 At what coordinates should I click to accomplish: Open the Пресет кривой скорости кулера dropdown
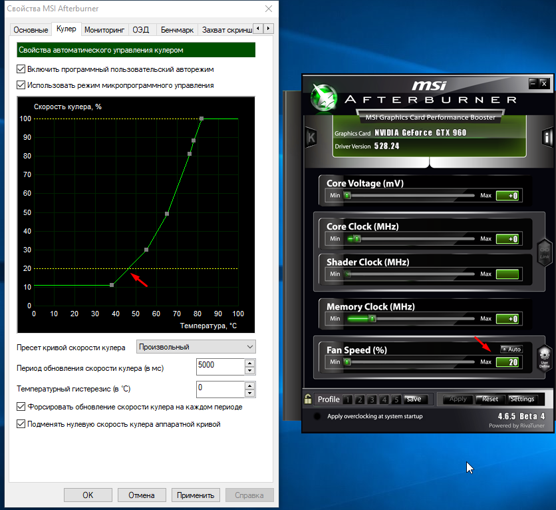[196, 347]
